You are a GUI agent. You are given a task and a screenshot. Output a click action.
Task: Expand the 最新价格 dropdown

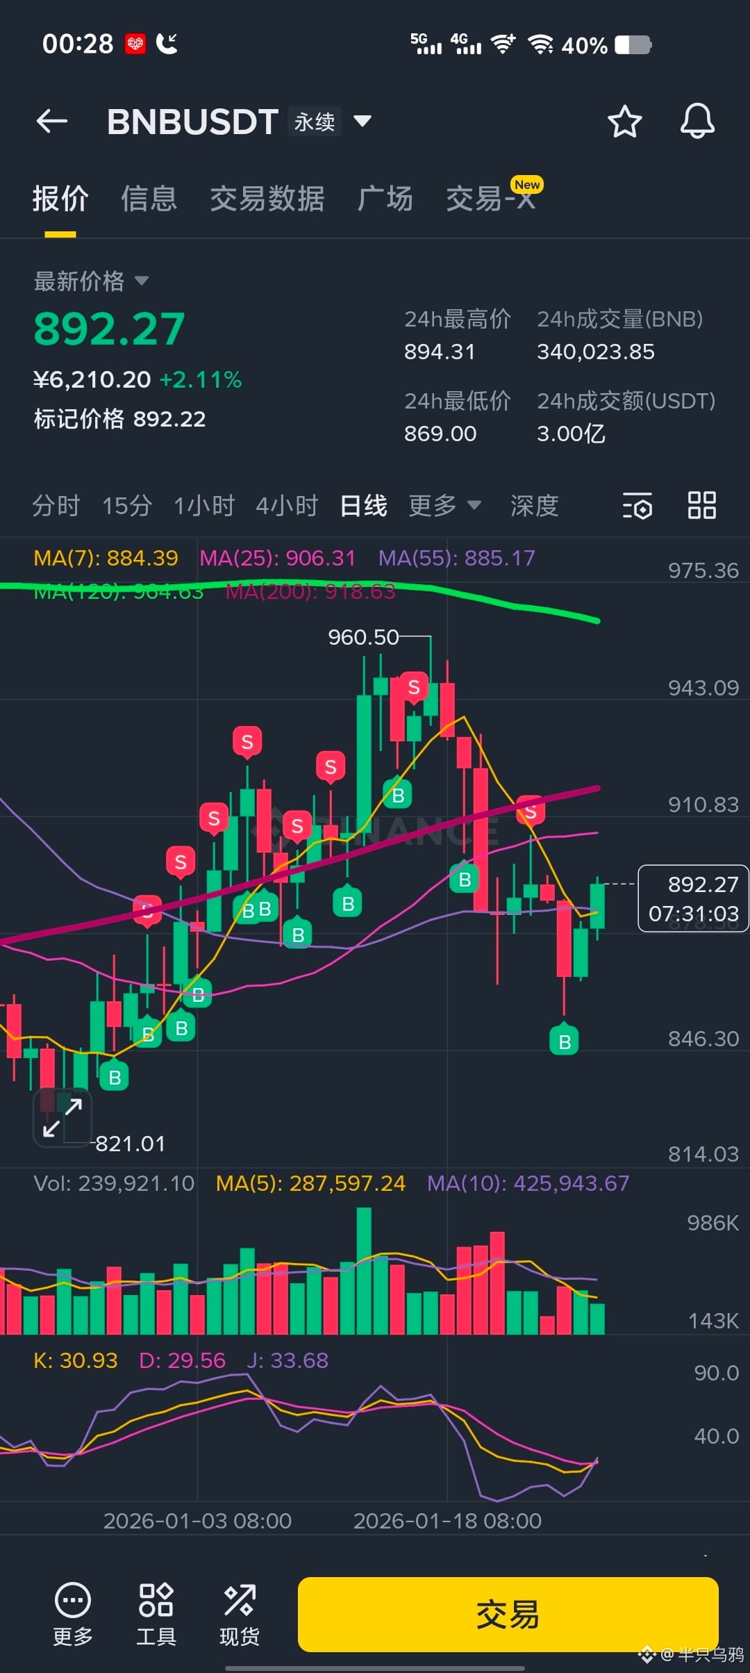click(x=142, y=281)
